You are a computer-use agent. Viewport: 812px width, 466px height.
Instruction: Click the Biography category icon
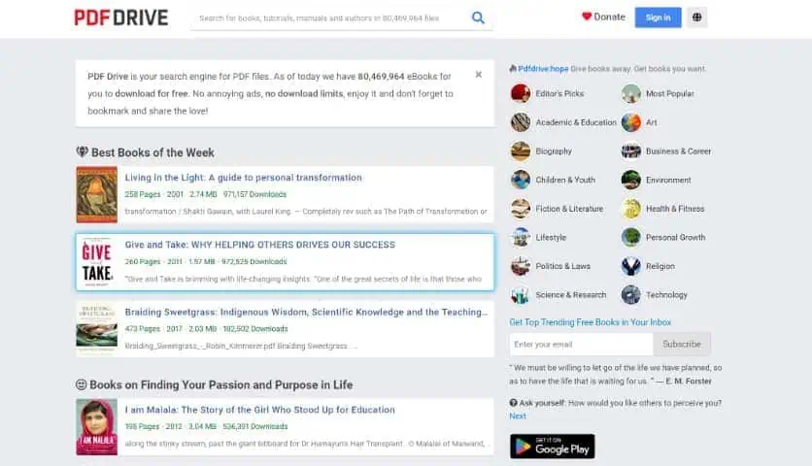[521, 151]
